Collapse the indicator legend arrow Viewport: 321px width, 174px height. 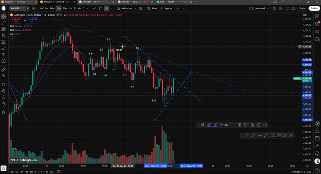click(12, 38)
